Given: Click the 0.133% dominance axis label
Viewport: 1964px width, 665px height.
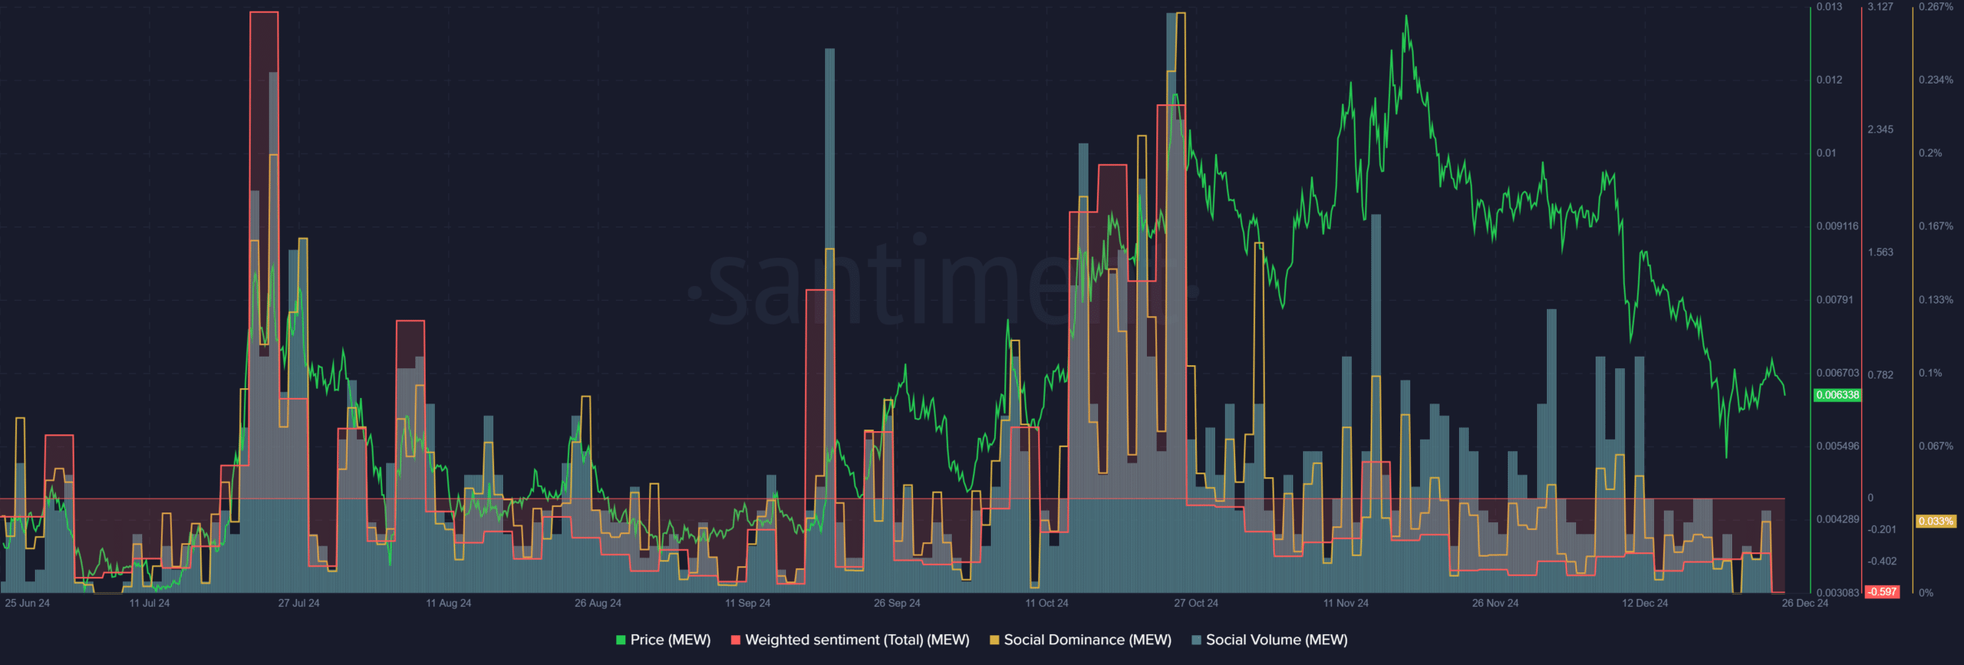Looking at the screenshot, I should (1936, 300).
